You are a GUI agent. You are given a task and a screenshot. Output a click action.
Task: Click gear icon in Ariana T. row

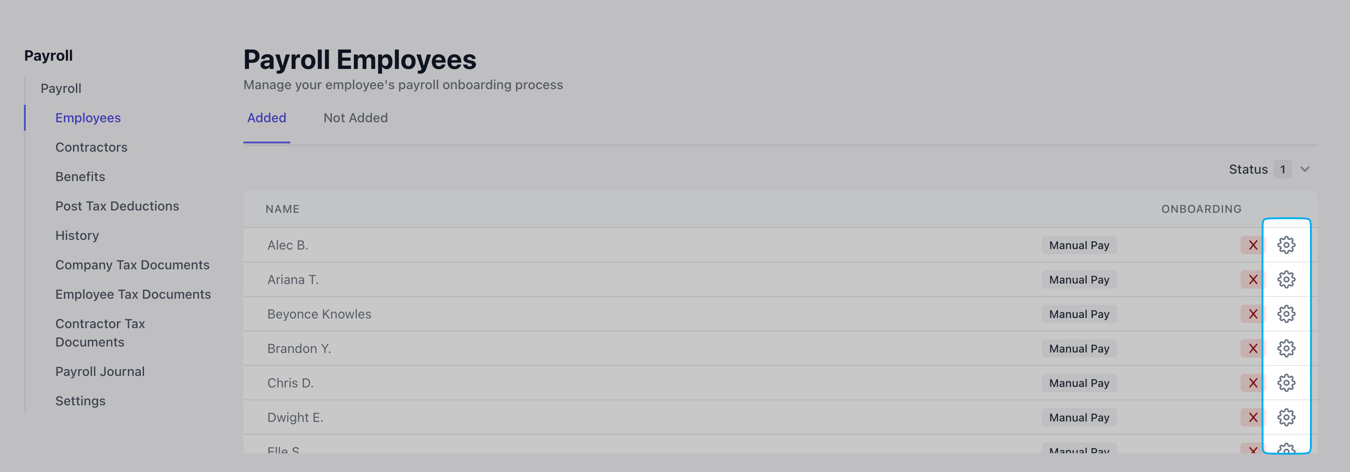[x=1286, y=279]
